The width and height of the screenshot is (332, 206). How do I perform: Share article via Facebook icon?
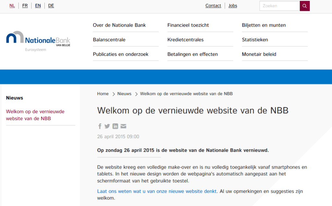point(100,126)
